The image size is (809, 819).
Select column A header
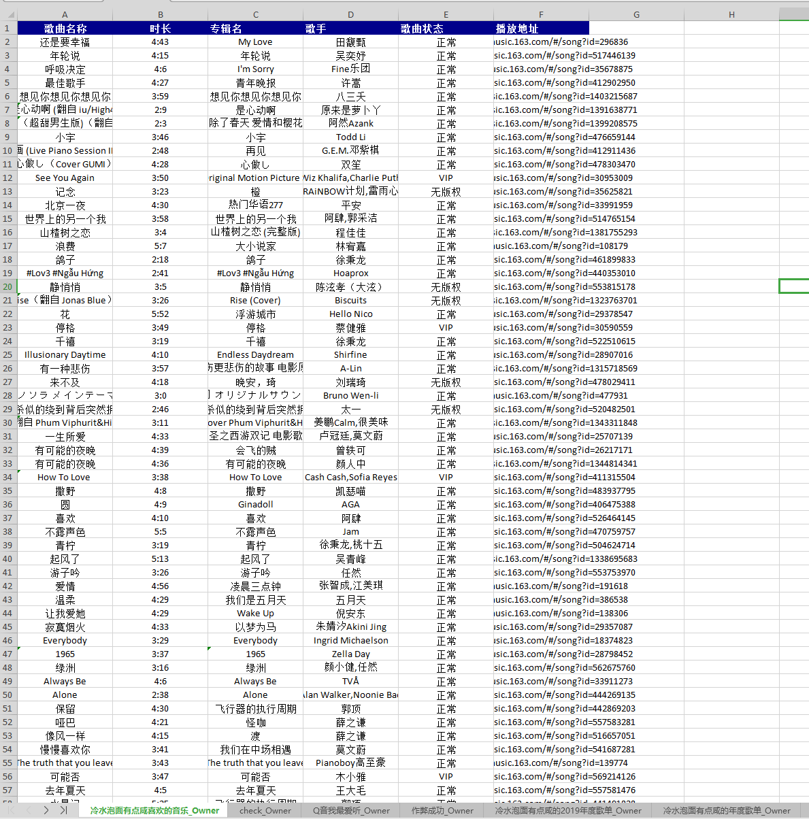[x=65, y=14]
